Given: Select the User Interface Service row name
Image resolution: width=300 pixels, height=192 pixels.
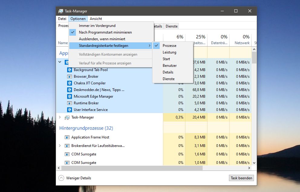Looking at the screenshot, I should (91, 110).
